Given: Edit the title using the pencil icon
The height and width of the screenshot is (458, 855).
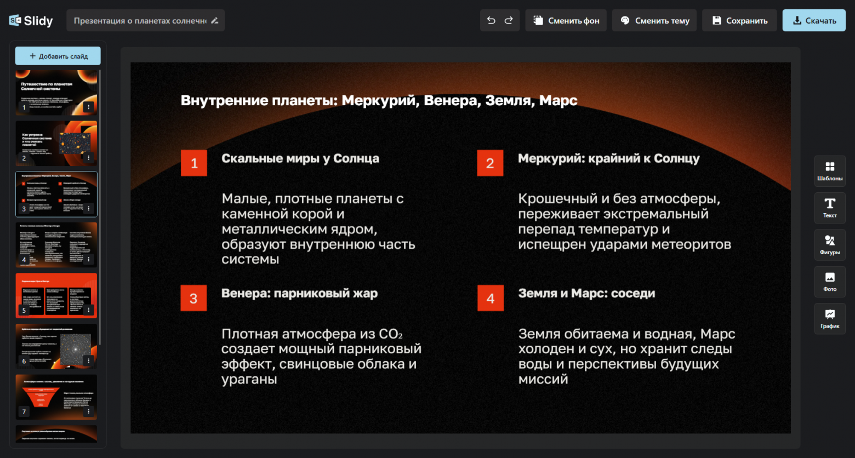Looking at the screenshot, I should click(x=214, y=20).
